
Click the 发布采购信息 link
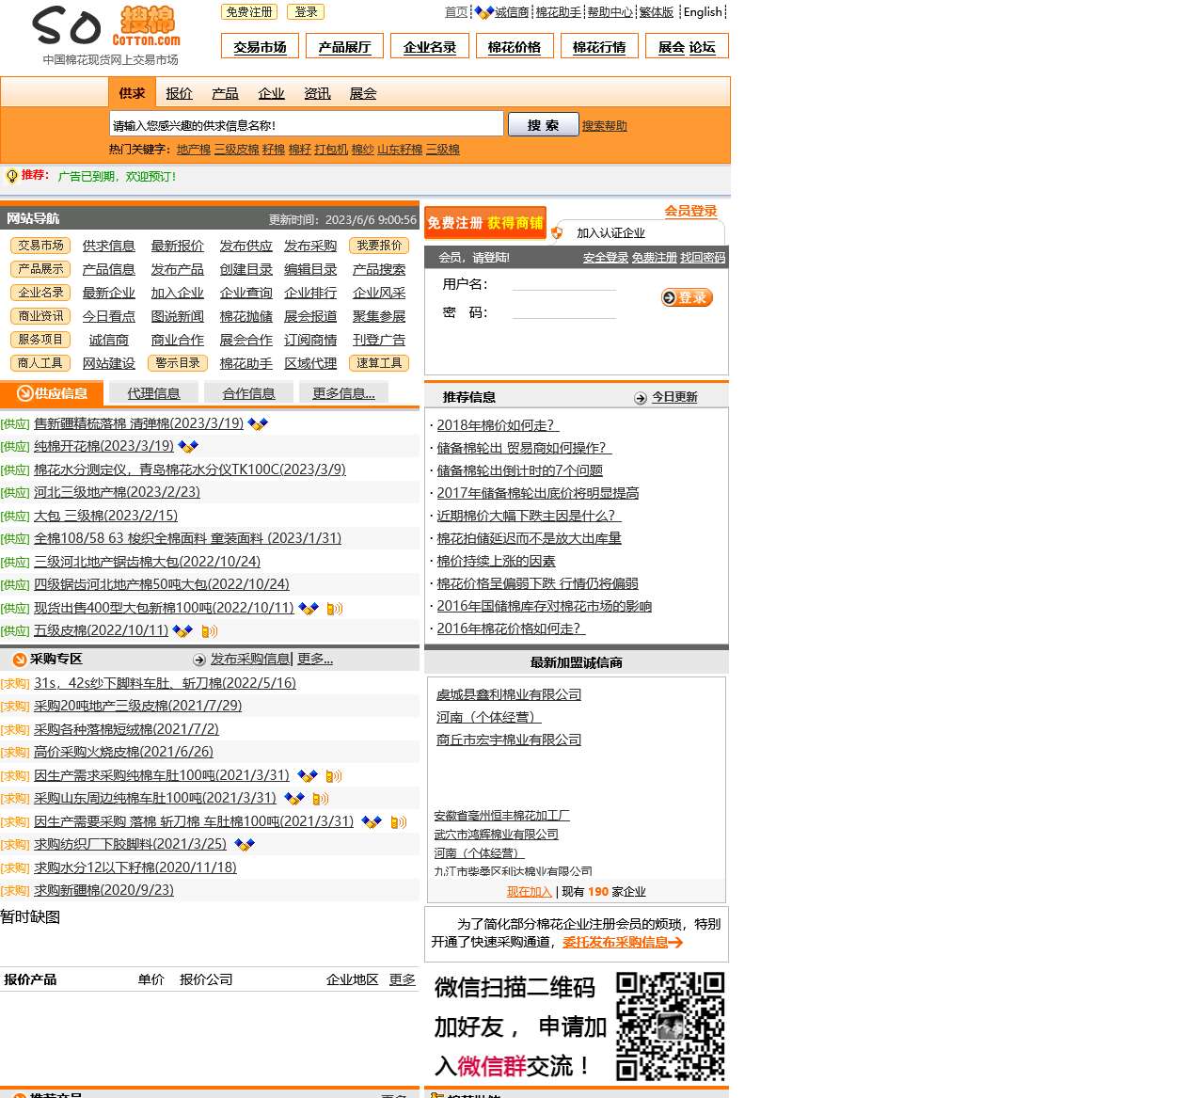[250, 659]
